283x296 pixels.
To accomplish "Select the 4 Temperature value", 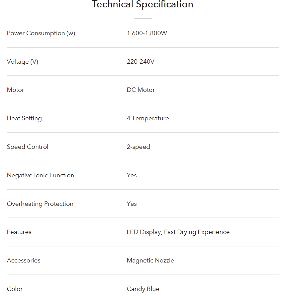I will 148,118.
